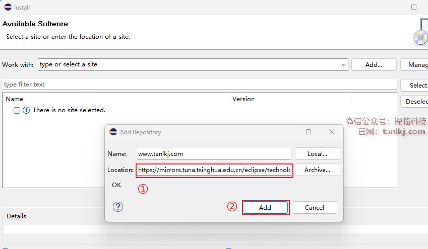Screen dimensions: 428x249
Task: Click the info icon beside 'There is no site selected'
Action: point(26,110)
